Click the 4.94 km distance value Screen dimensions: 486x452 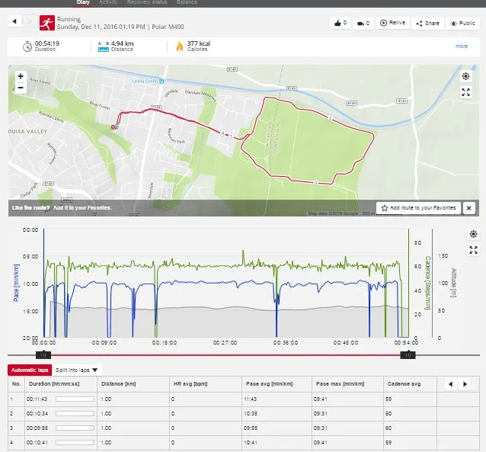click(x=123, y=43)
